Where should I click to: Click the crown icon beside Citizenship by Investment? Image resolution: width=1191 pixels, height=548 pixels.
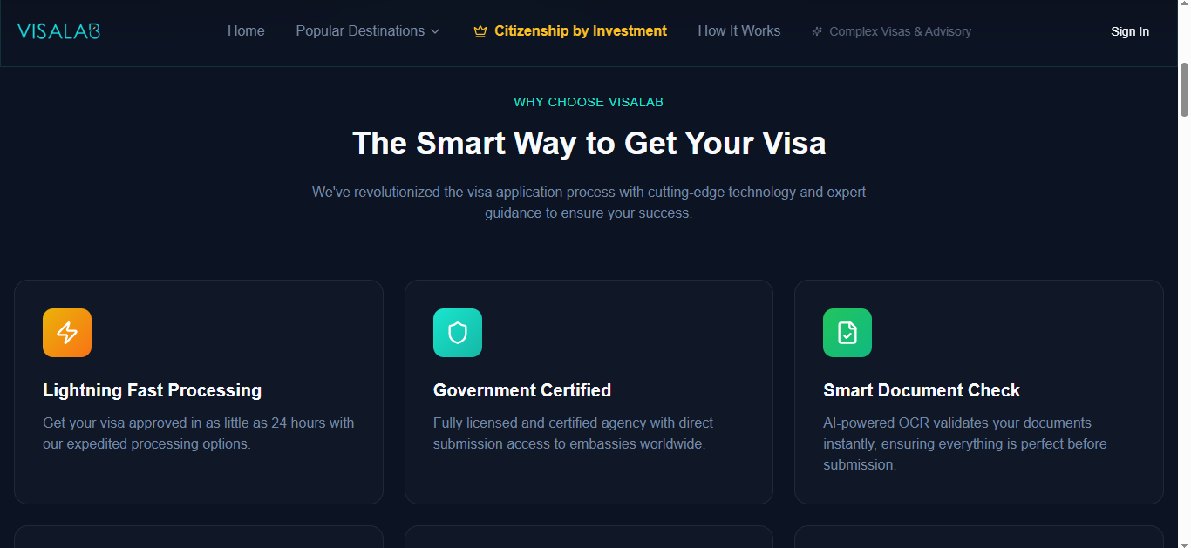[x=480, y=31]
